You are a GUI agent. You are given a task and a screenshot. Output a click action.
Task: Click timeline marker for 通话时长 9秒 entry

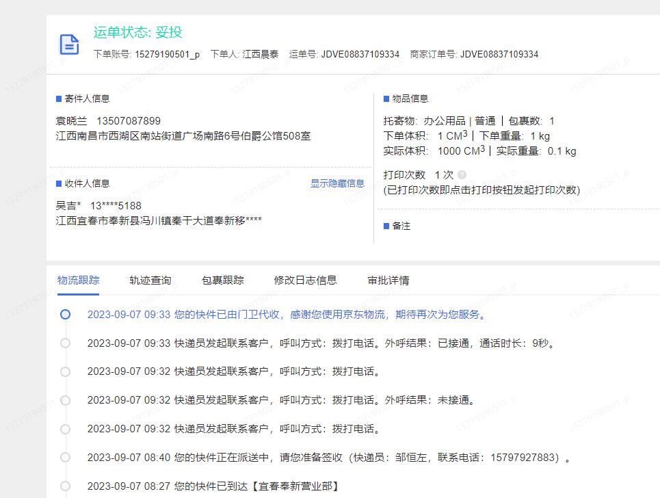[x=65, y=343]
